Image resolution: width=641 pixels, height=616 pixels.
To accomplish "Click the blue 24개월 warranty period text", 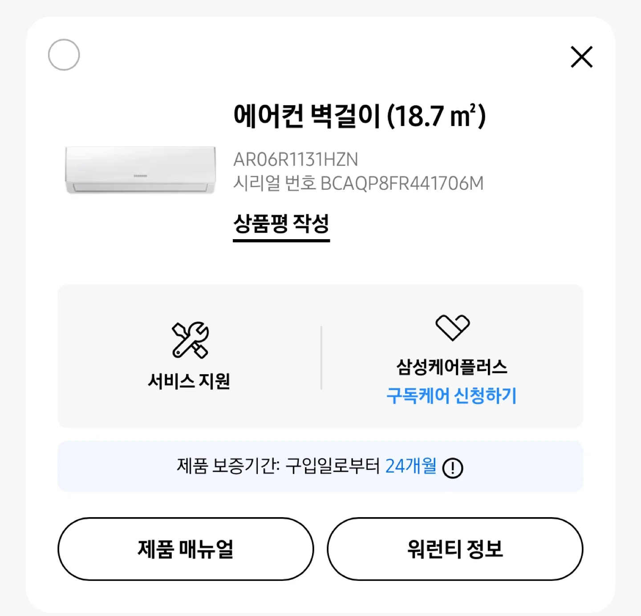I will 410,466.
